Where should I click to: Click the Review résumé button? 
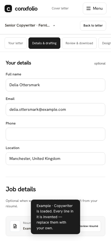pos(90,226)
